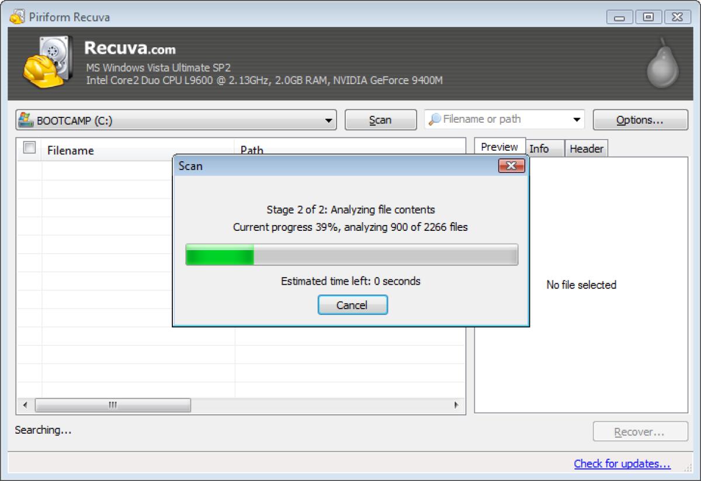
Task: Open the drive selection dropdown
Action: point(329,119)
